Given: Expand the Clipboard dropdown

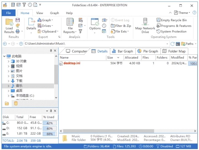Looking at the screenshot, I should (48, 31).
